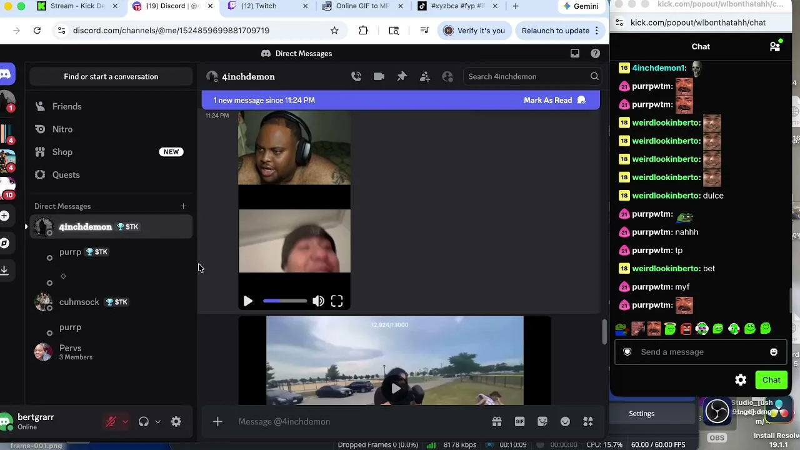Start a video call in the DM header

pos(379,76)
